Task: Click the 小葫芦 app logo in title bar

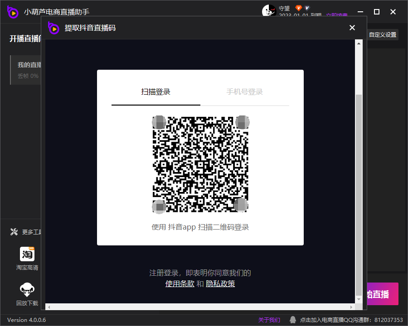Action: point(13,12)
